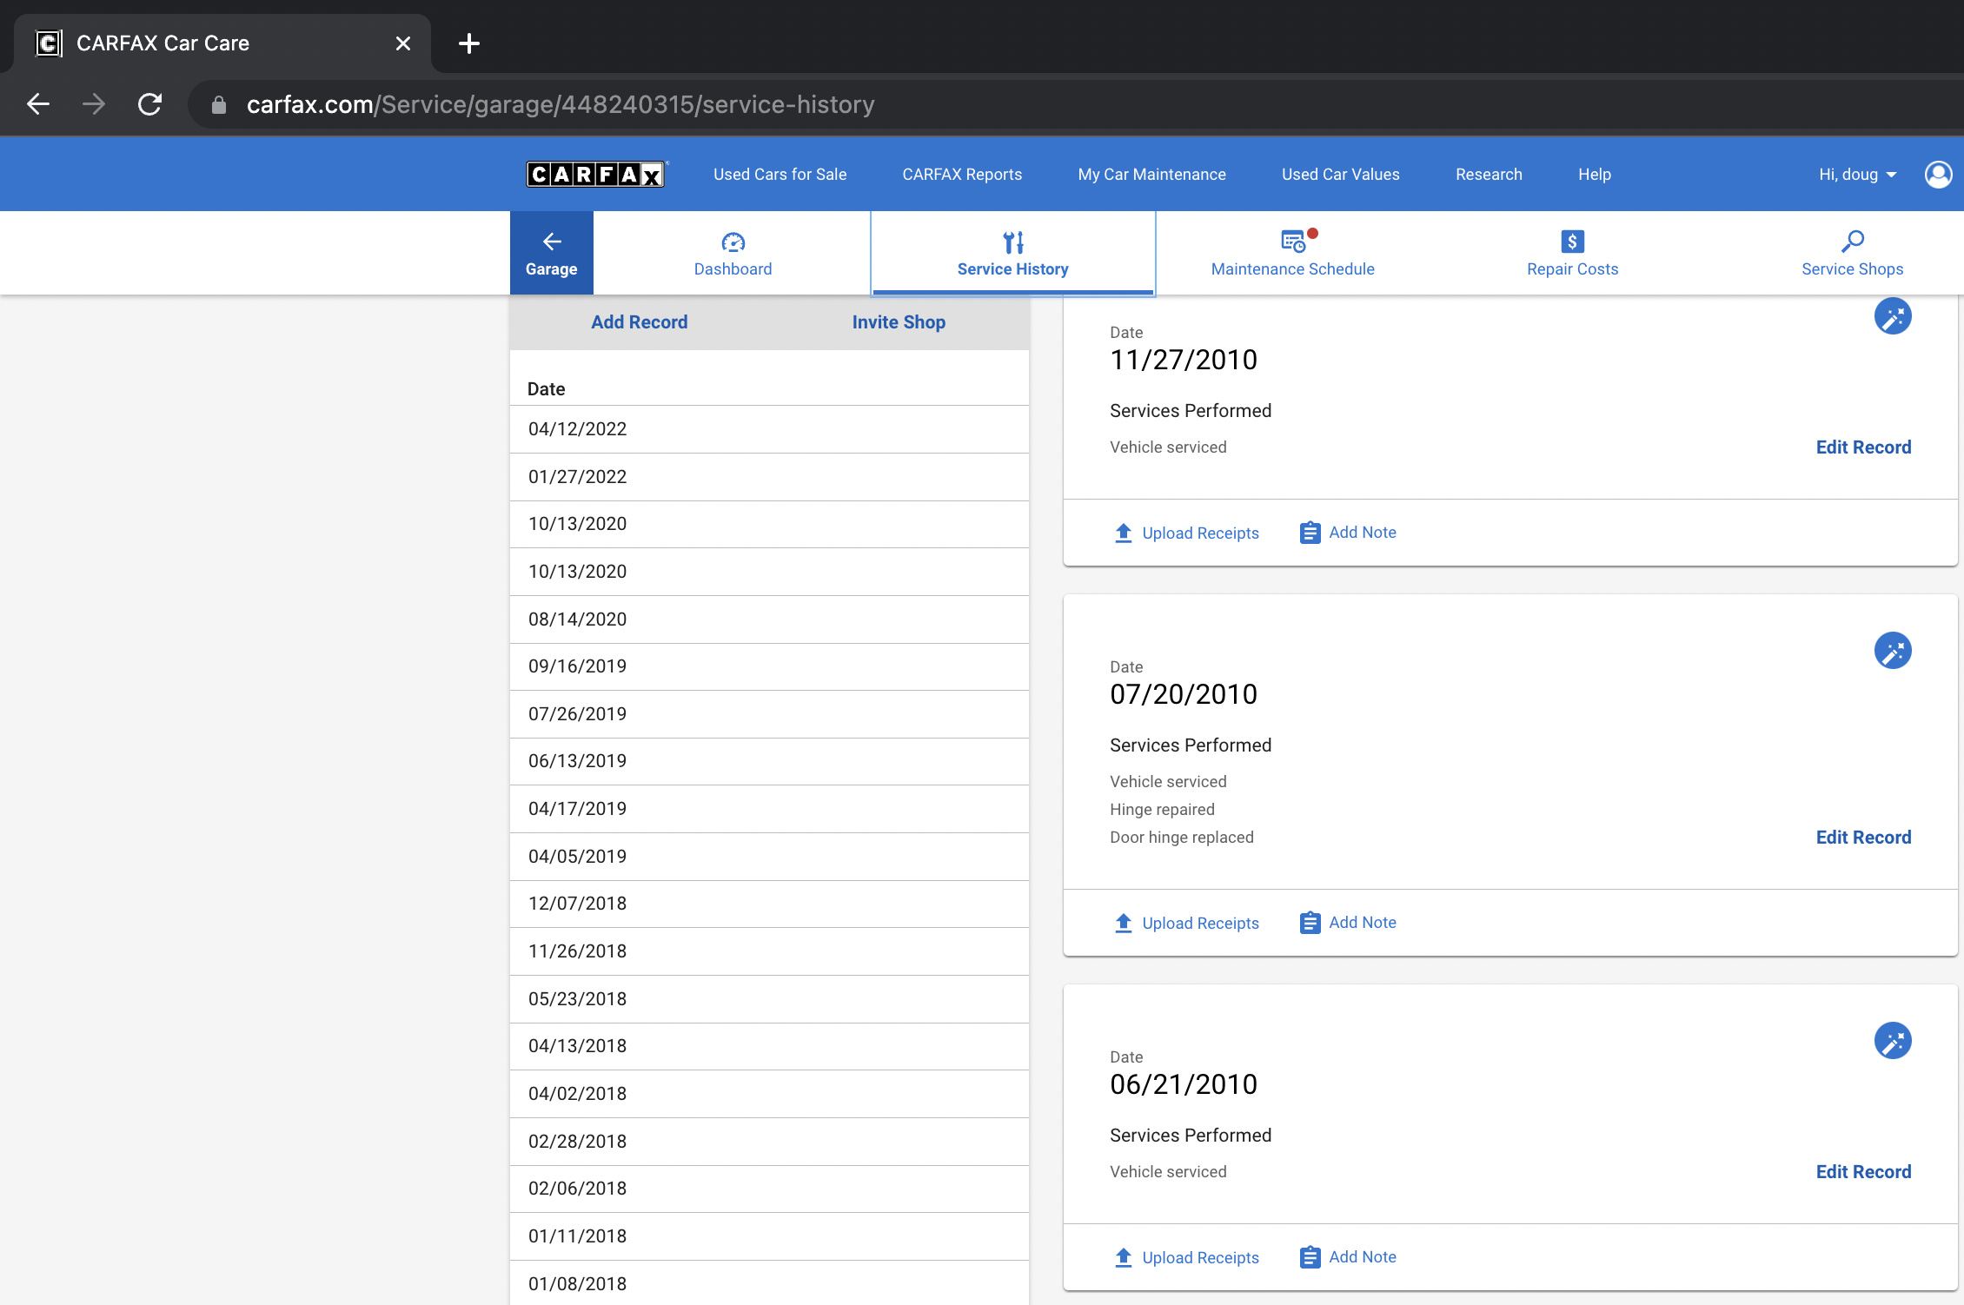
Task: Click the magic wand icon on 07/20/2010 record
Action: point(1893,651)
